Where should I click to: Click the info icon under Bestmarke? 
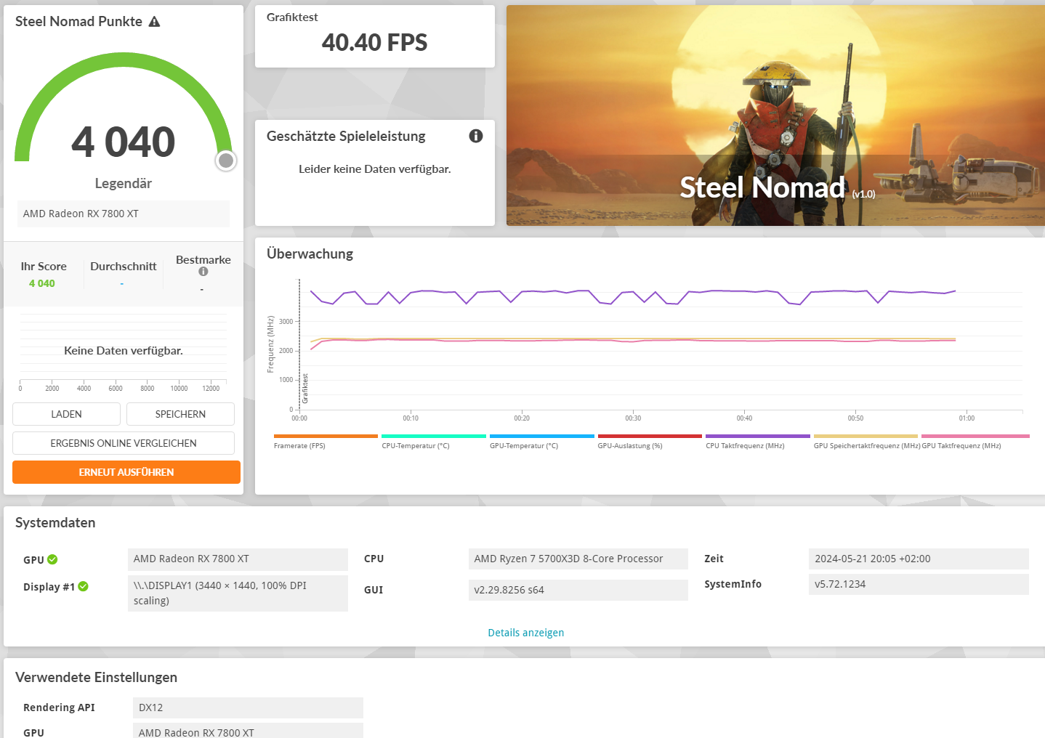[x=203, y=272]
